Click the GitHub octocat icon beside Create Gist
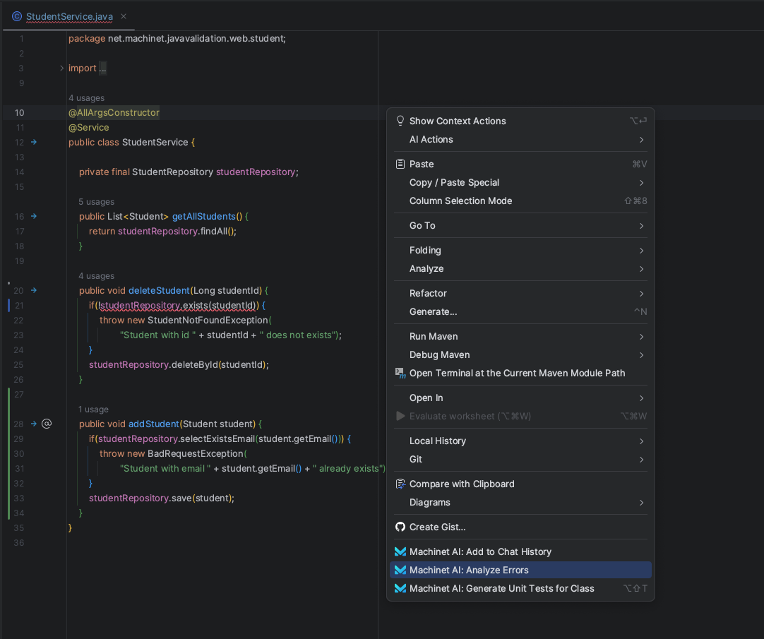The width and height of the screenshot is (764, 639). [400, 527]
